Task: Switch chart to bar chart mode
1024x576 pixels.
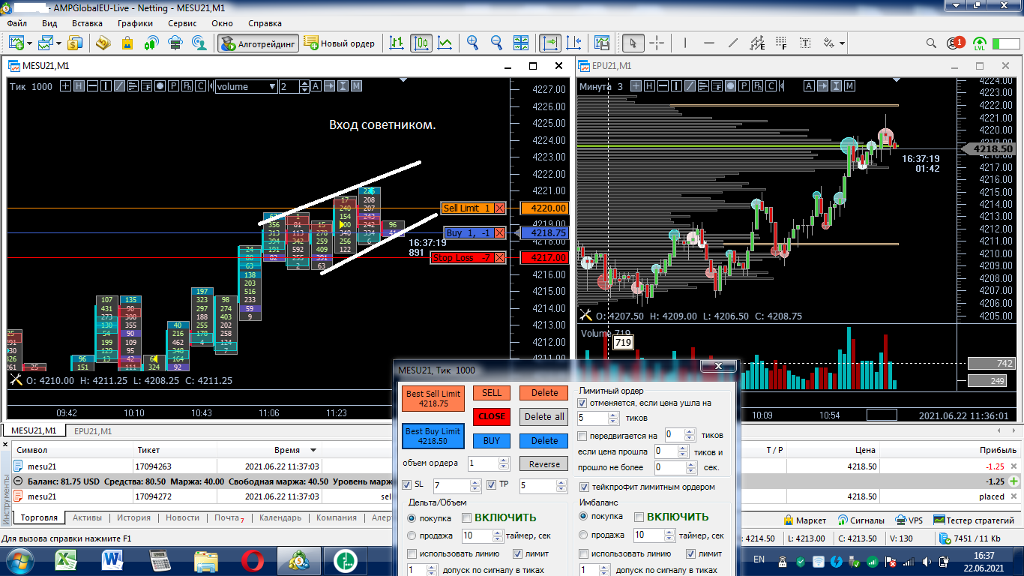Action: (397, 43)
